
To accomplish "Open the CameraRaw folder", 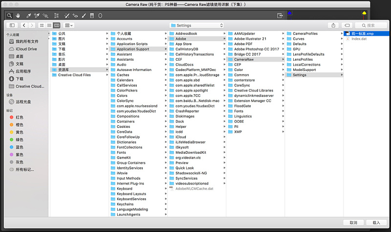I will click(255, 59).
